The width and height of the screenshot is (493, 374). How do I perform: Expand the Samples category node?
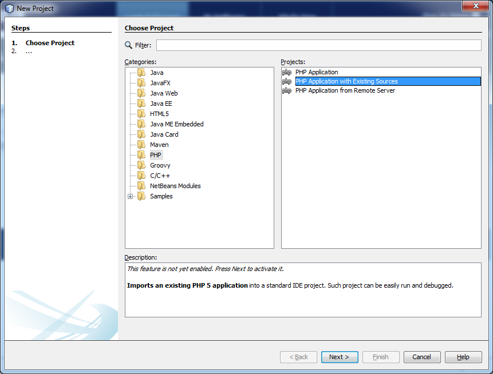[130, 196]
